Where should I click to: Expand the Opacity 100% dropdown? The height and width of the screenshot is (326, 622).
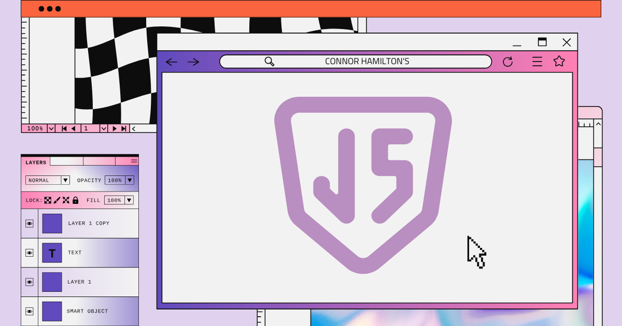(129, 180)
